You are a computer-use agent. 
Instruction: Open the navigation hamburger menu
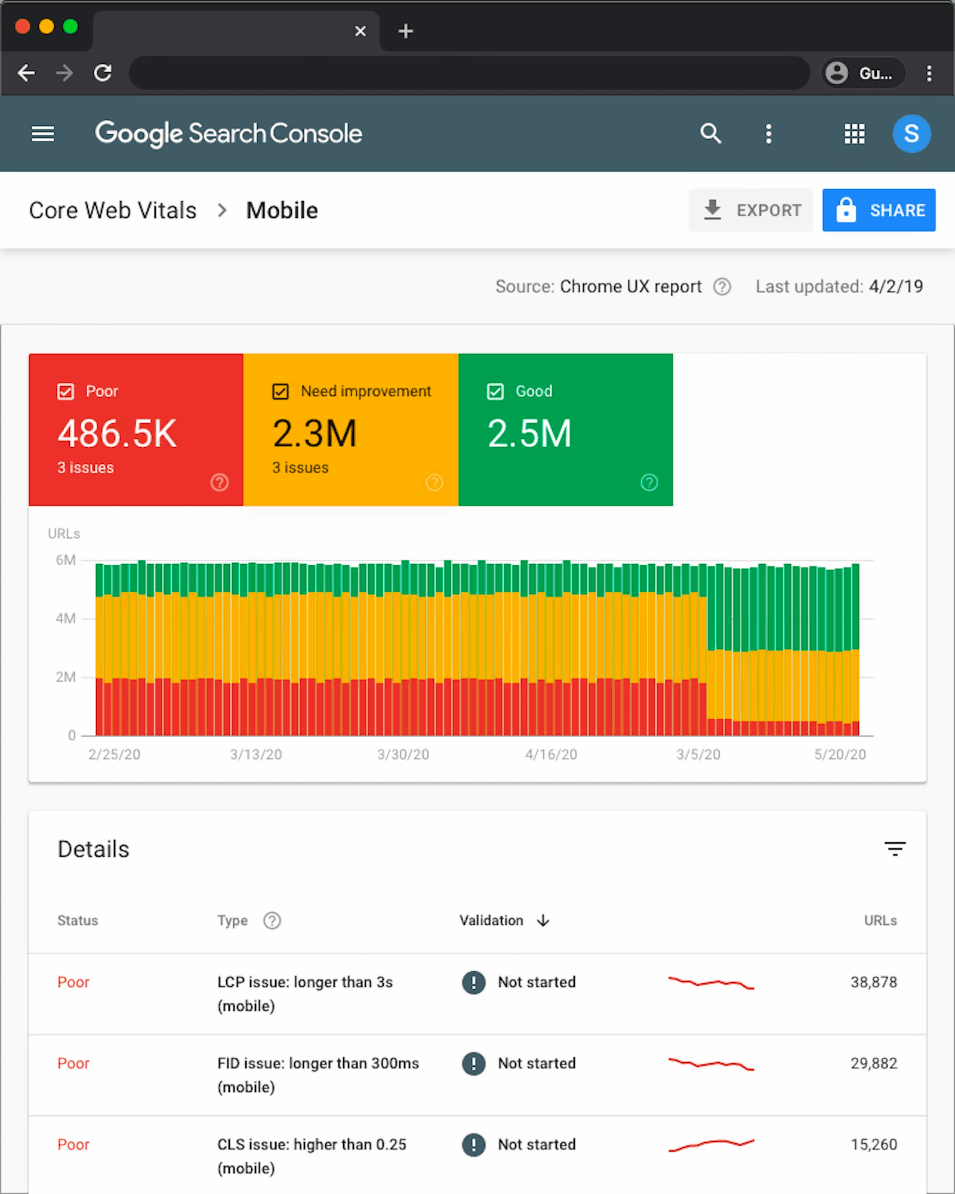(x=42, y=134)
